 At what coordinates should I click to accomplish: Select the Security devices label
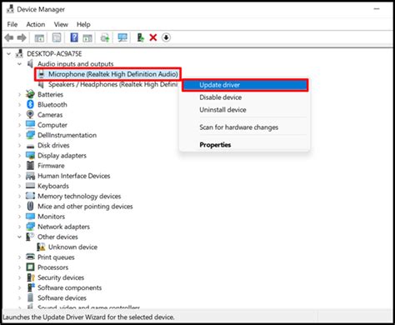coord(61,277)
